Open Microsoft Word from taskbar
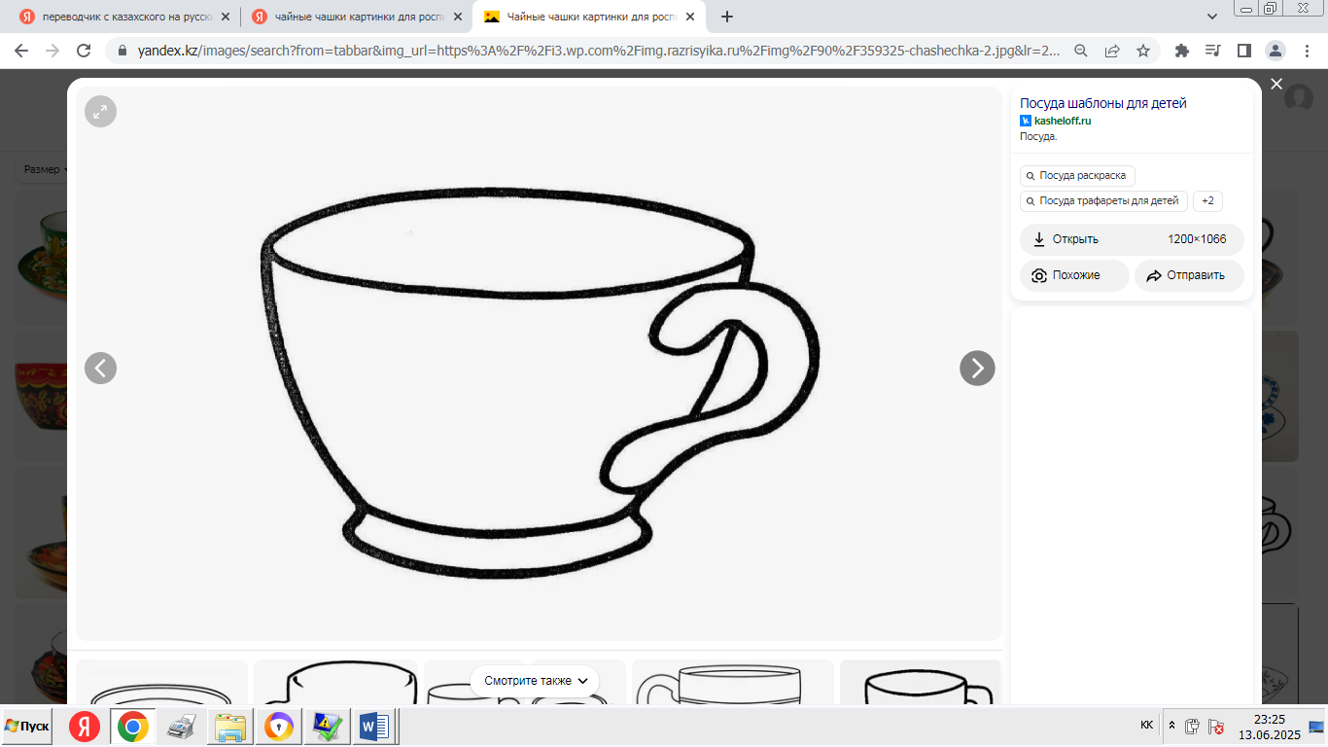 [374, 727]
